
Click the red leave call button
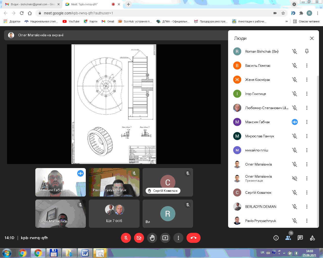[194, 238]
